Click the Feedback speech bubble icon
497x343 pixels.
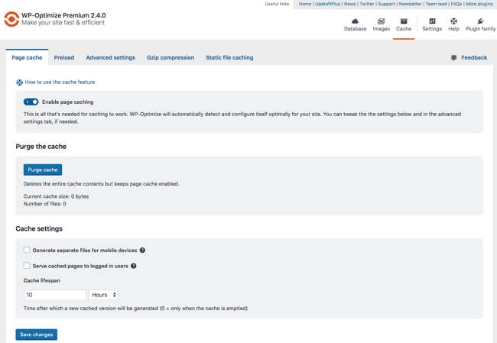pyautogui.click(x=454, y=58)
